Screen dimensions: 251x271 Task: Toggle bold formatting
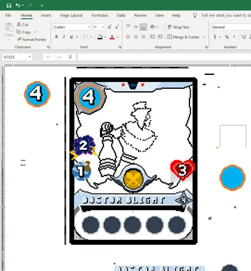pos(57,37)
